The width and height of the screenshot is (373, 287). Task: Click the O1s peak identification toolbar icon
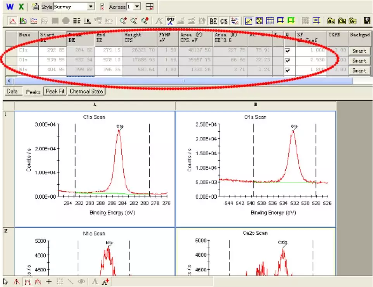(170, 21)
